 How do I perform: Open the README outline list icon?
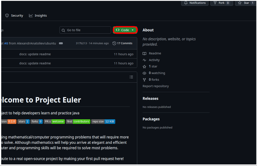[131, 77]
